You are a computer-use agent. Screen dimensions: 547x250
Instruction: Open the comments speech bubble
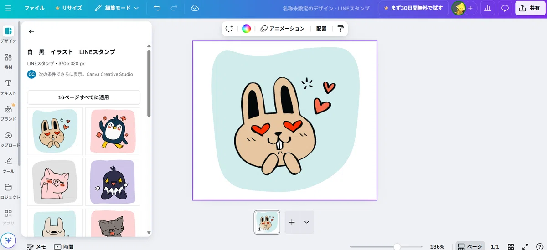505,8
